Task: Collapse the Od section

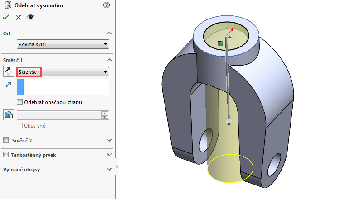Action: pyautogui.click(x=109, y=33)
